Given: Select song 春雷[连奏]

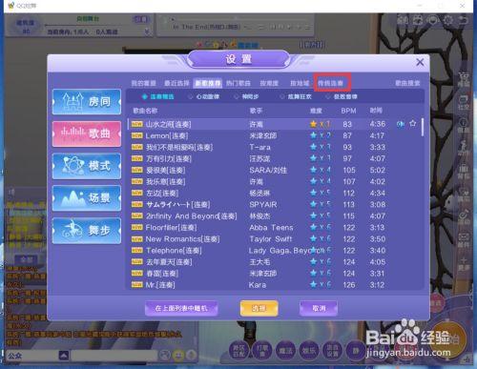Looking at the screenshot, I should (x=274, y=274).
